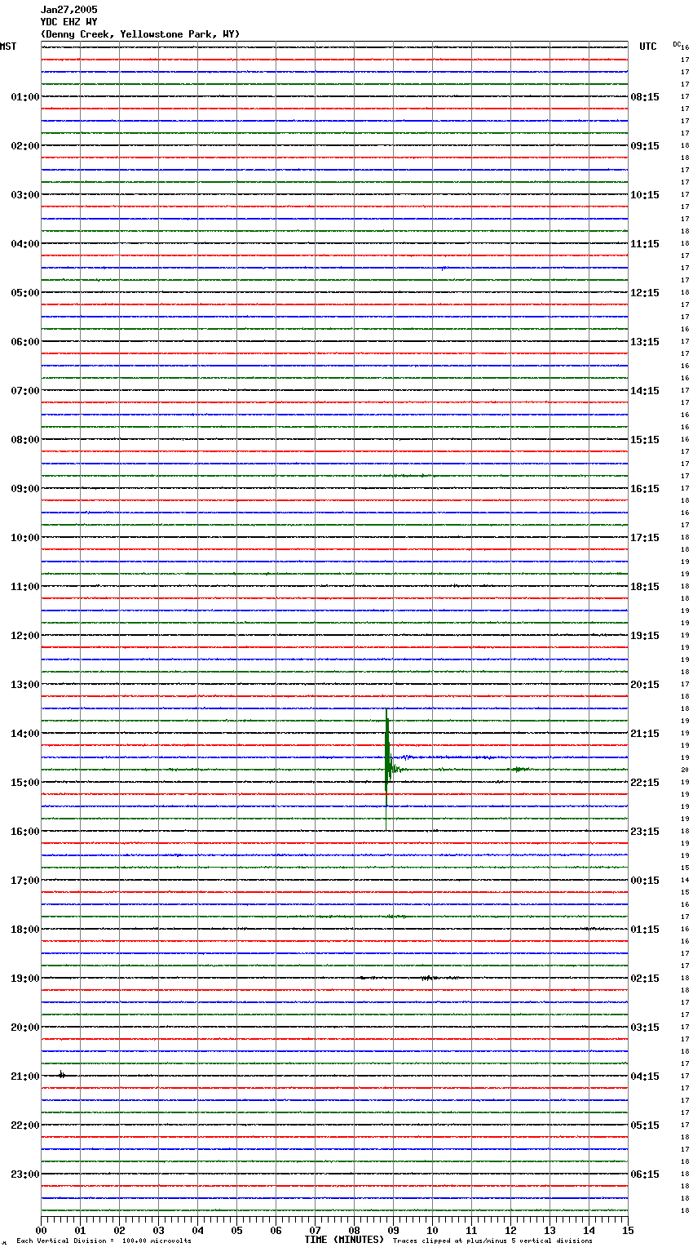Select the '15:00' MST hour label
The image size is (693, 1252).
(25, 783)
